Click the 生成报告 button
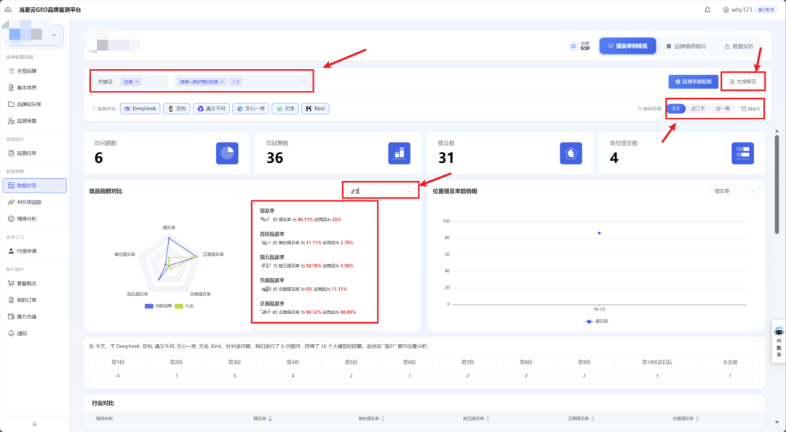The height and width of the screenshot is (432, 786). tap(743, 81)
